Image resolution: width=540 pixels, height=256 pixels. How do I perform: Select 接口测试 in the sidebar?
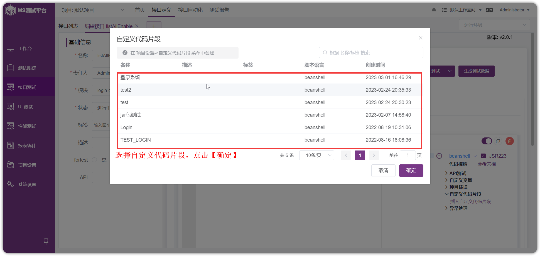click(x=27, y=87)
